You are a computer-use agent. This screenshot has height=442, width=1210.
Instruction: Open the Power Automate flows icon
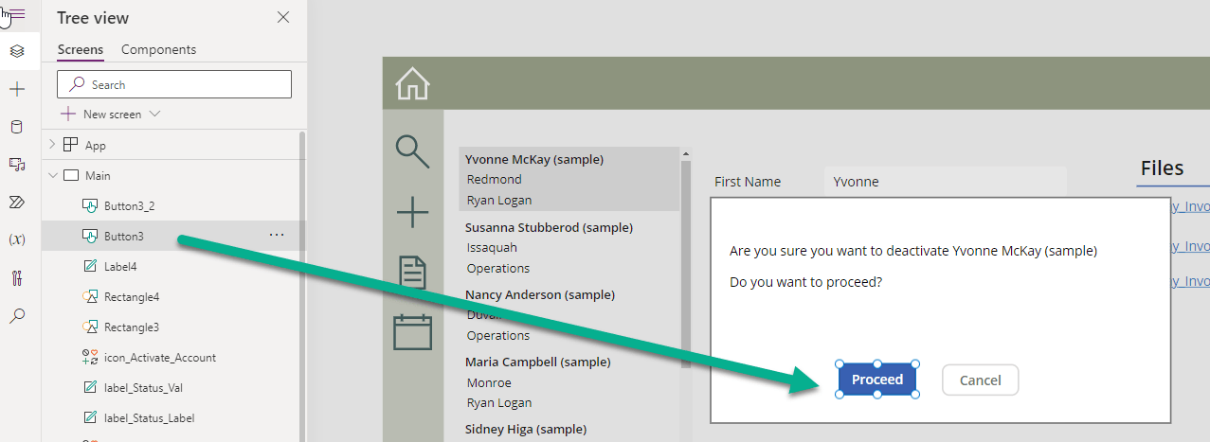[17, 203]
